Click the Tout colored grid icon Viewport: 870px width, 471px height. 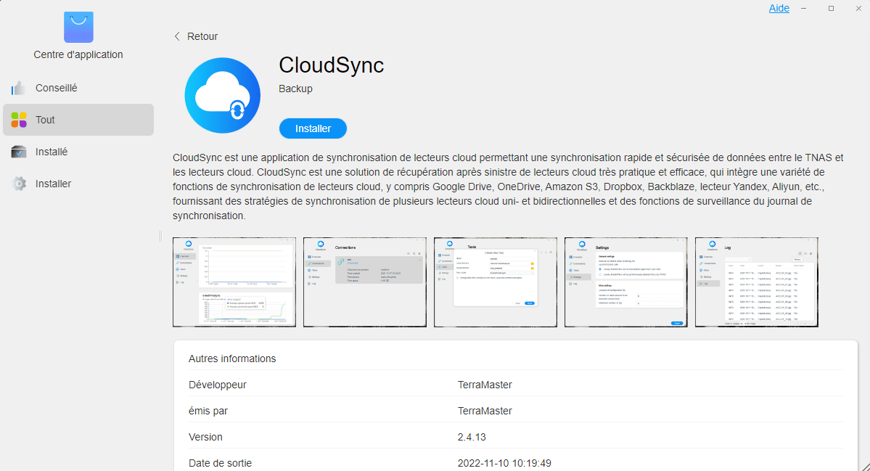click(19, 120)
